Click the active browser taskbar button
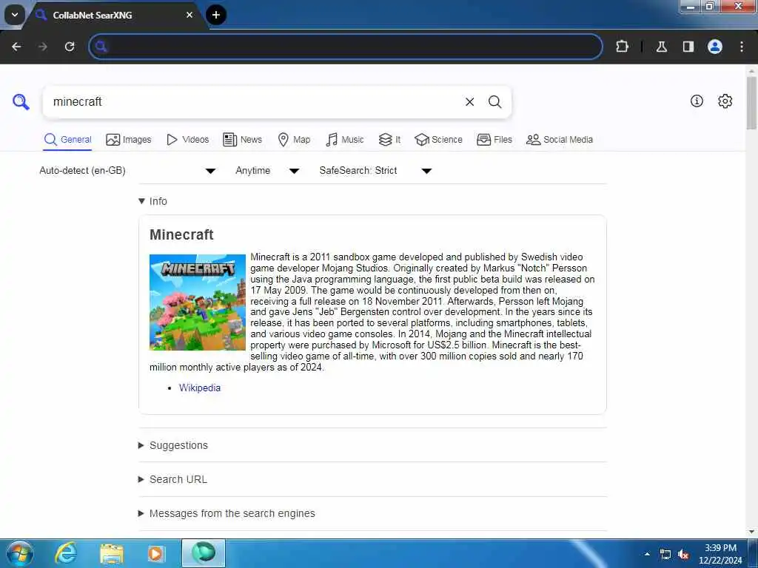758x568 pixels. pos(204,553)
